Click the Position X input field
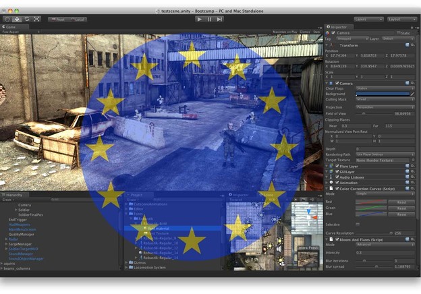The height and width of the screenshot is (294, 421). click(x=342, y=55)
